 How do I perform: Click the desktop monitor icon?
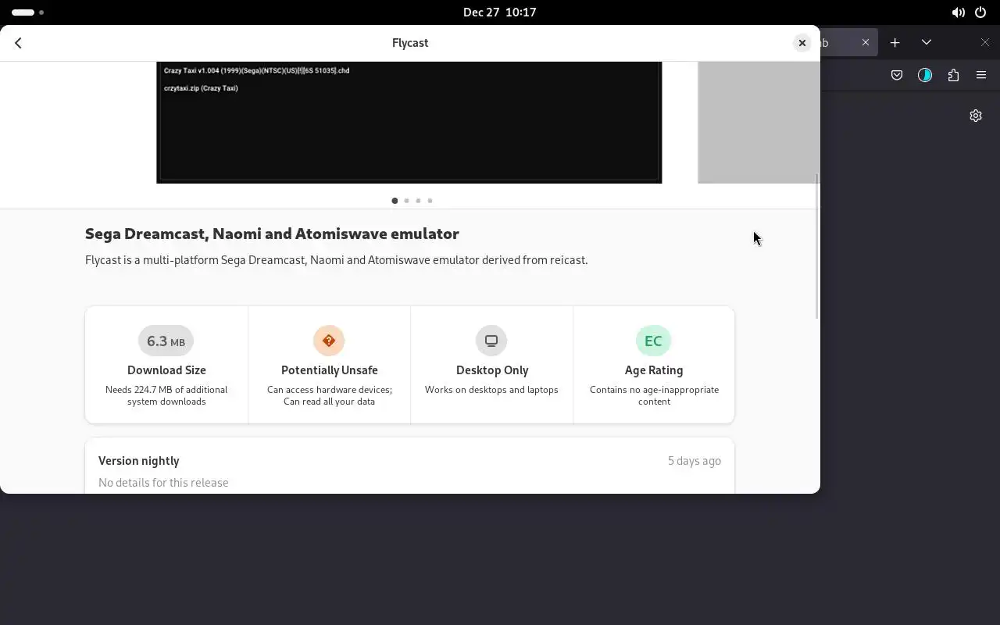[491, 341]
